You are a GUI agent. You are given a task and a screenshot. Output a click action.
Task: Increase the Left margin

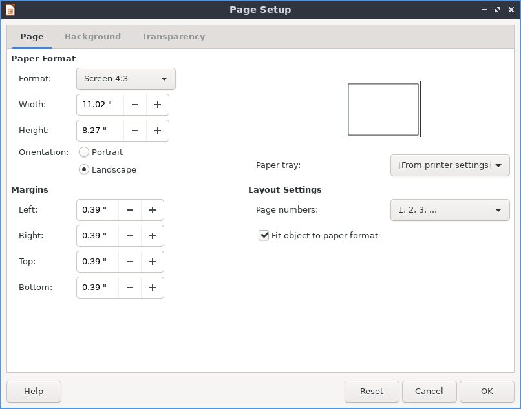click(153, 210)
